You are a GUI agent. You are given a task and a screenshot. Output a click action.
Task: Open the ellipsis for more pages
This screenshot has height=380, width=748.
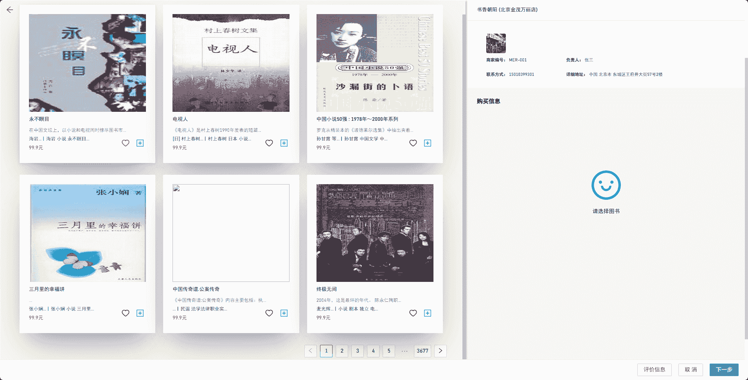pos(405,351)
